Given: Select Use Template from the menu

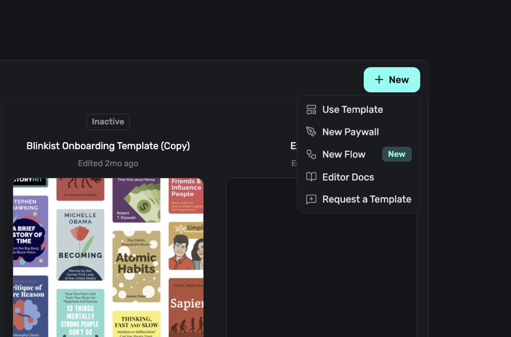Looking at the screenshot, I should coord(358,110).
